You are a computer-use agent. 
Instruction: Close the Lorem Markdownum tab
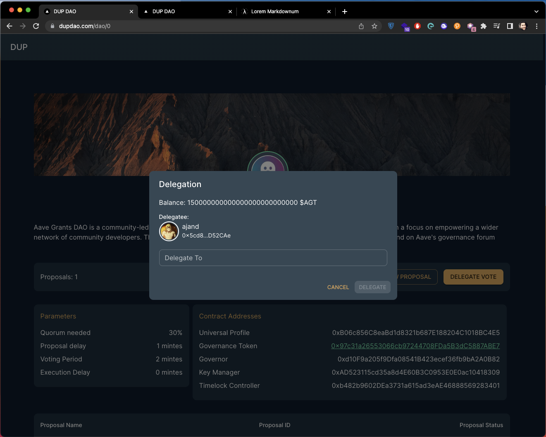click(x=329, y=12)
